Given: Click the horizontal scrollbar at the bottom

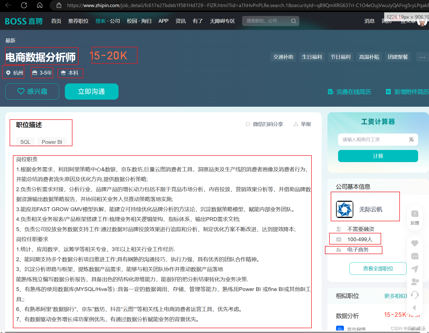Looking at the screenshot, I should coord(212,332).
